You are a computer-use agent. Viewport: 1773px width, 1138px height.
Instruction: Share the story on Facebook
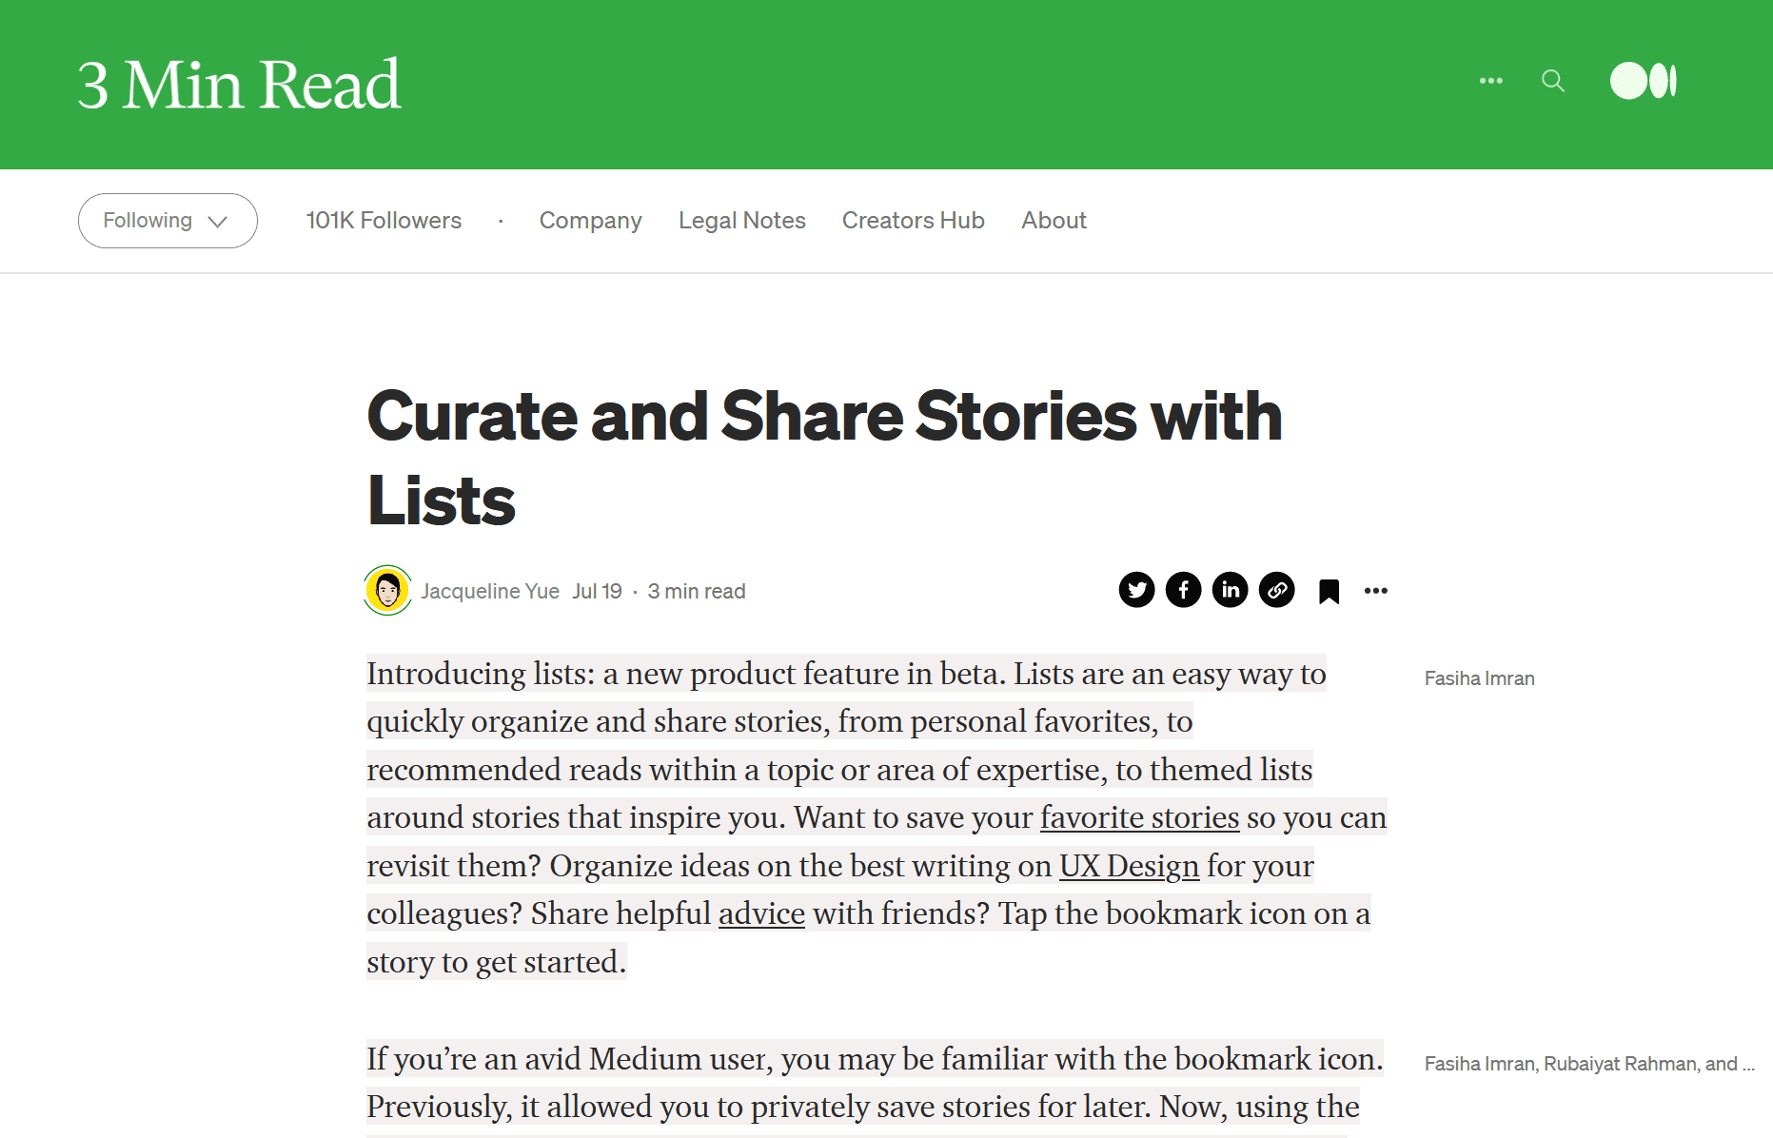point(1183,590)
